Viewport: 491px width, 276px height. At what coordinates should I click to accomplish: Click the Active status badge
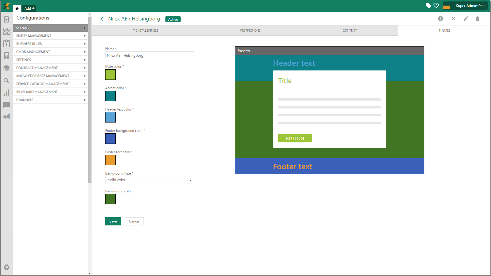click(173, 19)
